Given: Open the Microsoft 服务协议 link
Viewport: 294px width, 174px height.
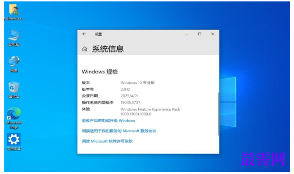Looking at the screenshot, I should 119,131.
